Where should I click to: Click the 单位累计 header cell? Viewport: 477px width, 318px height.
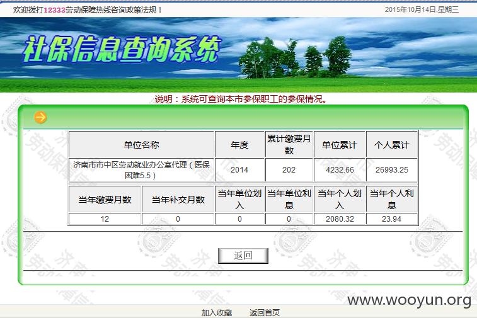point(340,144)
